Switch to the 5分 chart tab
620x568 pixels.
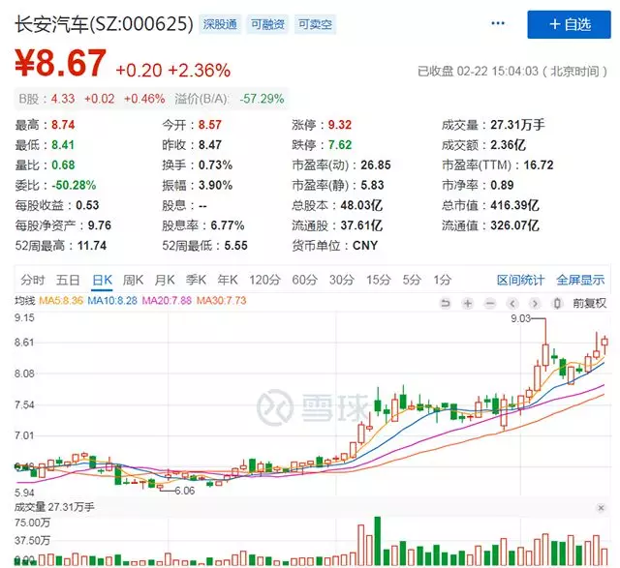click(x=412, y=280)
